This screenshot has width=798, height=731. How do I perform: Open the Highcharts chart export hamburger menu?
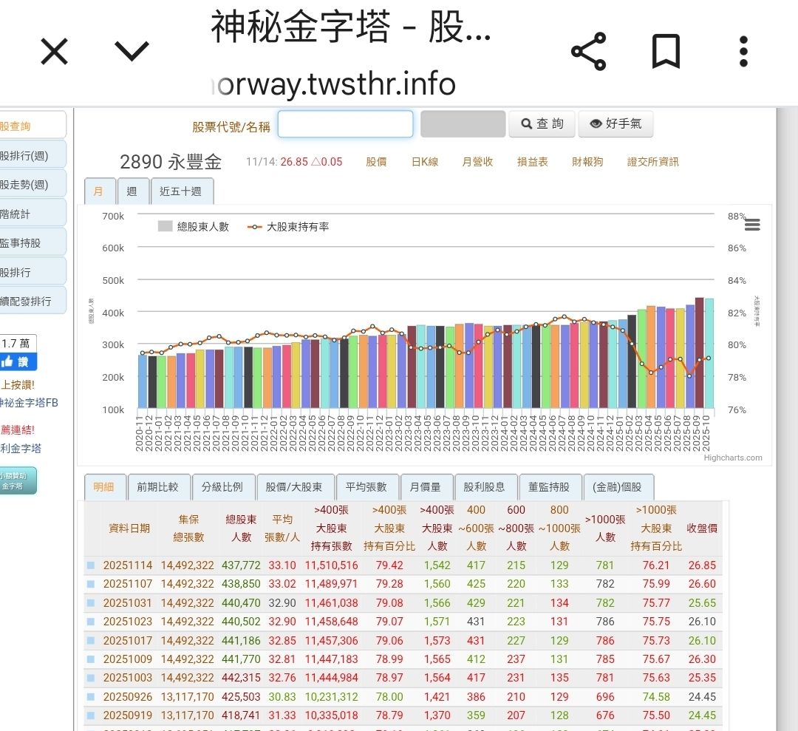click(752, 225)
